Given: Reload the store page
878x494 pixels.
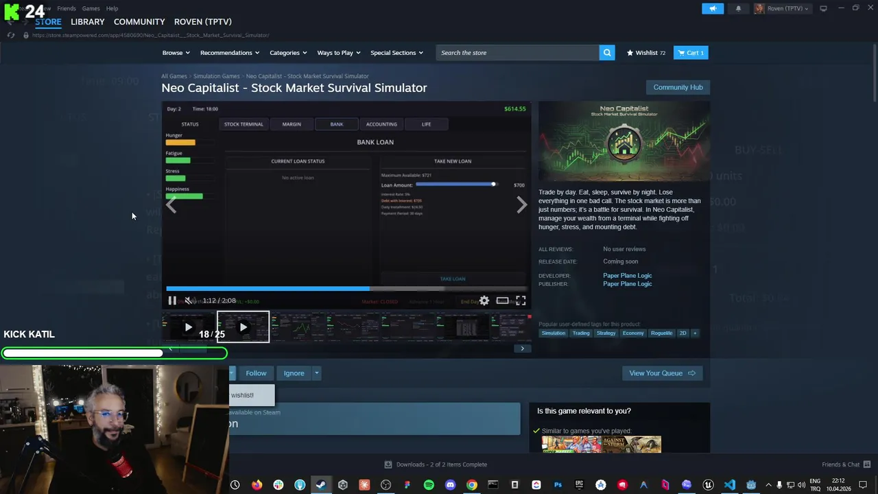Looking at the screenshot, I should pyautogui.click(x=11, y=35).
